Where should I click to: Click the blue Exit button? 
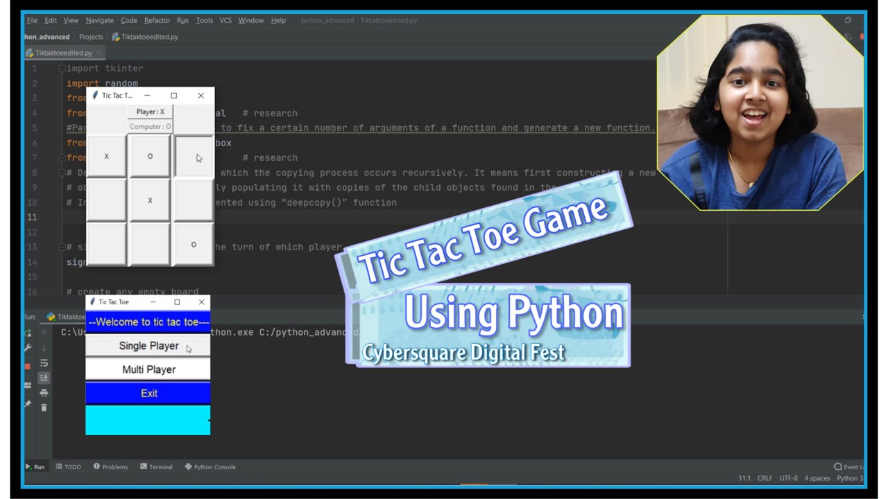(x=148, y=393)
